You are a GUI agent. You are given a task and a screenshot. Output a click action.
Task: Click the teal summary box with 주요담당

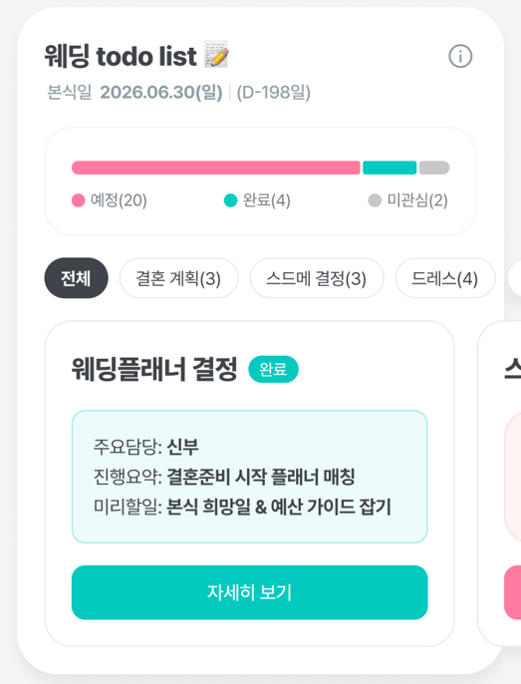249,477
